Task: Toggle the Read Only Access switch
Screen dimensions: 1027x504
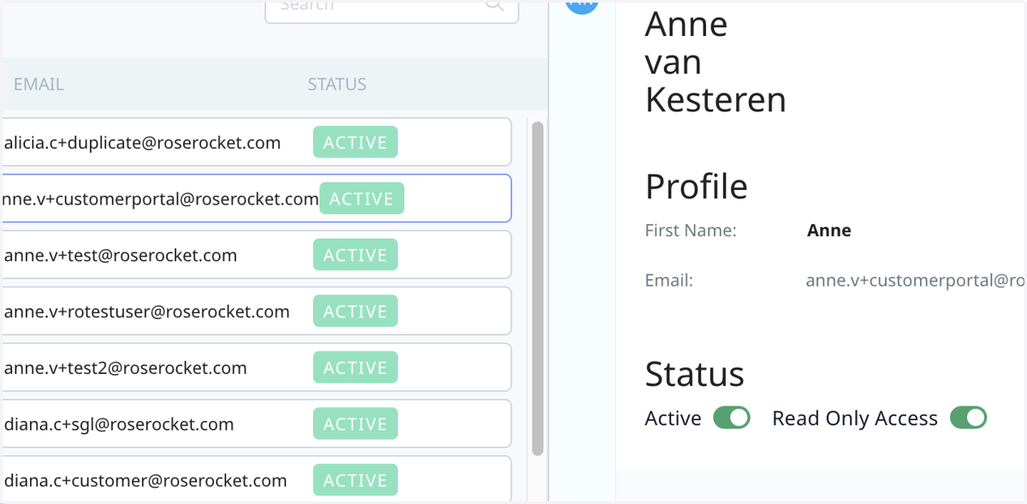Action: pyautogui.click(x=969, y=418)
